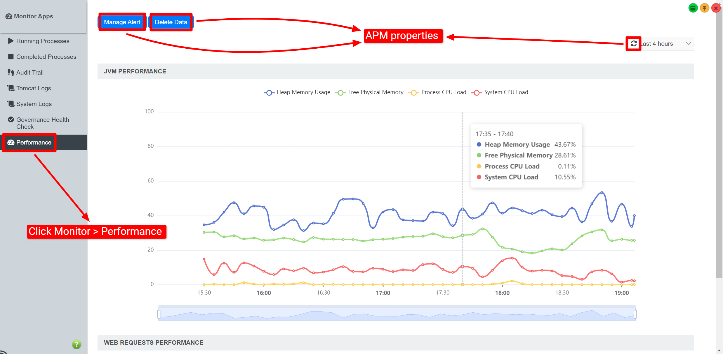Viewport: 723px width, 354px height.
Task: Click the Governance Health Check checkmark icon
Action: (11, 120)
